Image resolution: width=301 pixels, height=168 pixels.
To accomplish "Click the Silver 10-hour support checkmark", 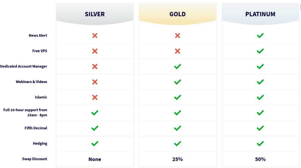I will tap(95, 112).
